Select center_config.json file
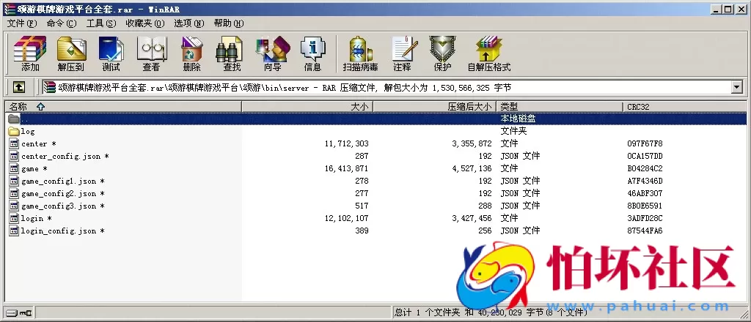Image resolution: width=751 pixels, height=322 pixels. (x=59, y=156)
